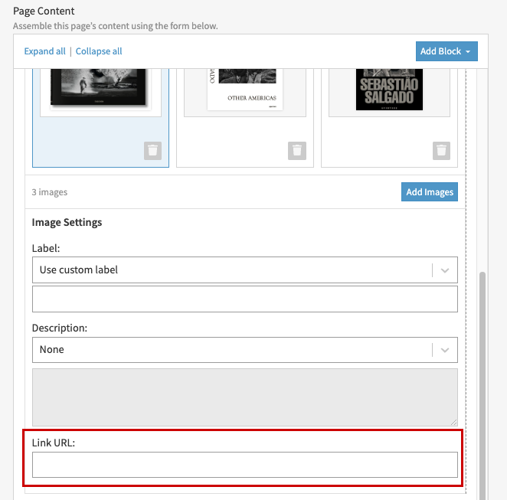Click the '3 images' count text
Image resolution: width=507 pixels, height=500 pixels.
point(50,192)
